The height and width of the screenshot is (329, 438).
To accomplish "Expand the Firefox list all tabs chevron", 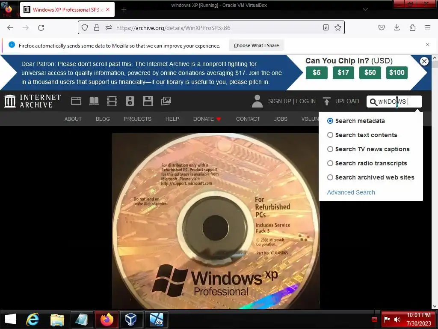I will click(x=365, y=9).
